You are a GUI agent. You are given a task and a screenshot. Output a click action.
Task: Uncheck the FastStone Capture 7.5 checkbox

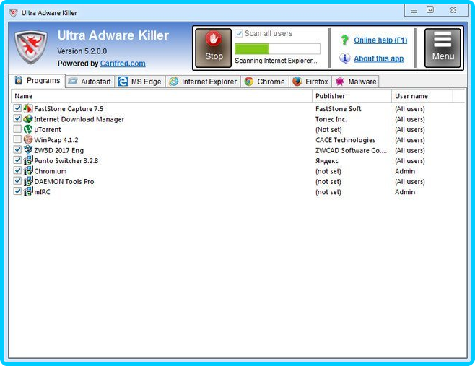[17, 108]
